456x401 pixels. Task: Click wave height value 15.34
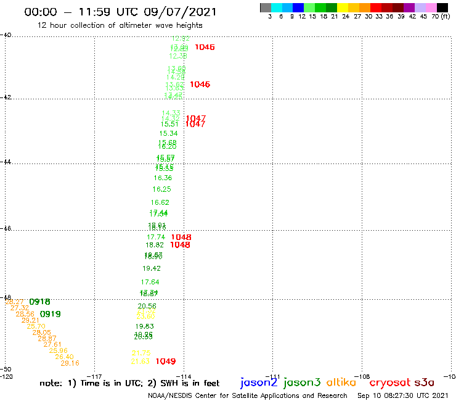point(168,133)
